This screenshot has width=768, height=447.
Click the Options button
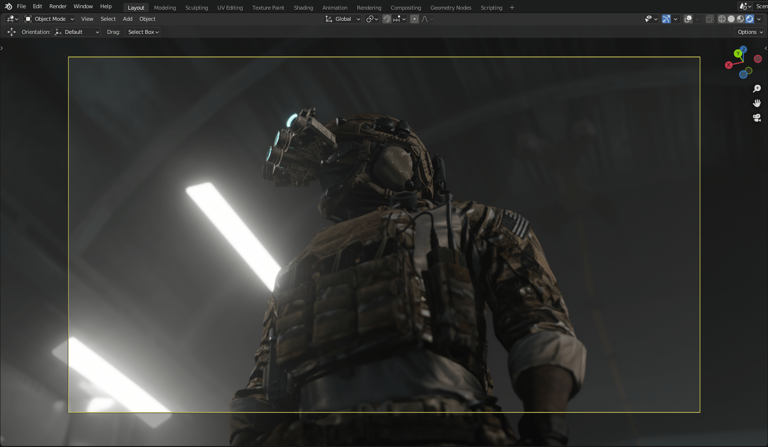(750, 32)
